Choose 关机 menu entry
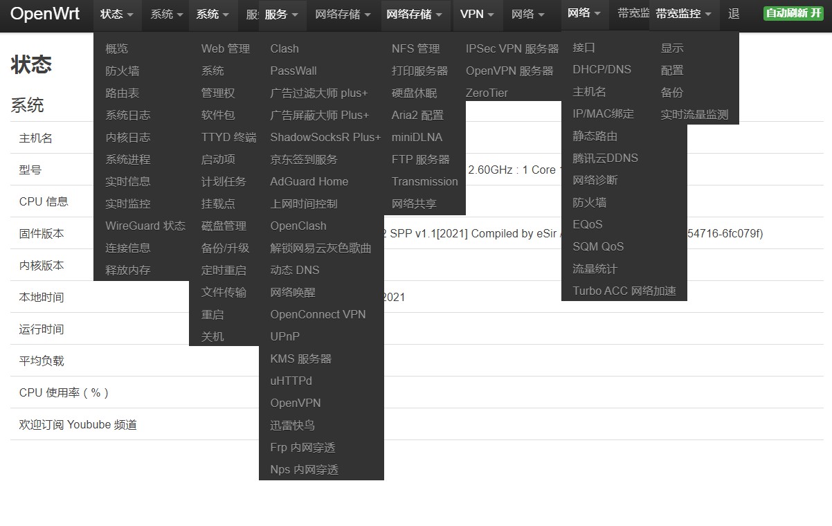The height and width of the screenshot is (526, 832). (212, 336)
